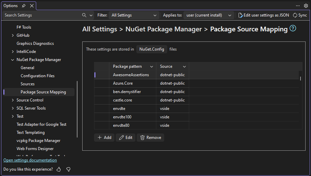
Task: Collapse the NuGet Package Manager node
Action: [13, 60]
